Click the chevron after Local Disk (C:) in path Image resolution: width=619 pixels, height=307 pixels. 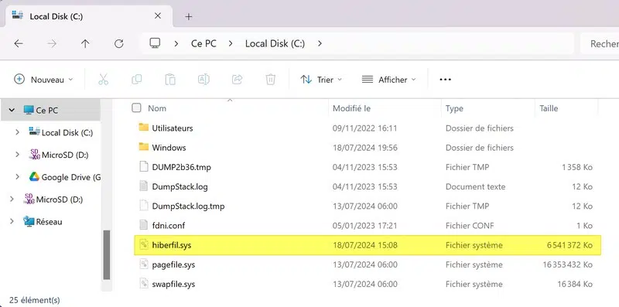coord(320,43)
